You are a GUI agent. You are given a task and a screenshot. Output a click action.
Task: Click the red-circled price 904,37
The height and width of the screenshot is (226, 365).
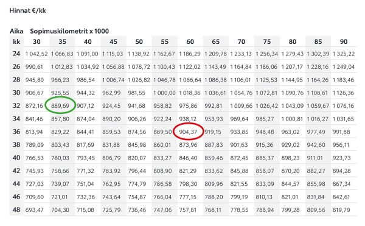point(188,132)
